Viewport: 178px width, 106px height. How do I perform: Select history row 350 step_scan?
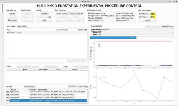pyautogui.click(x=46, y=92)
